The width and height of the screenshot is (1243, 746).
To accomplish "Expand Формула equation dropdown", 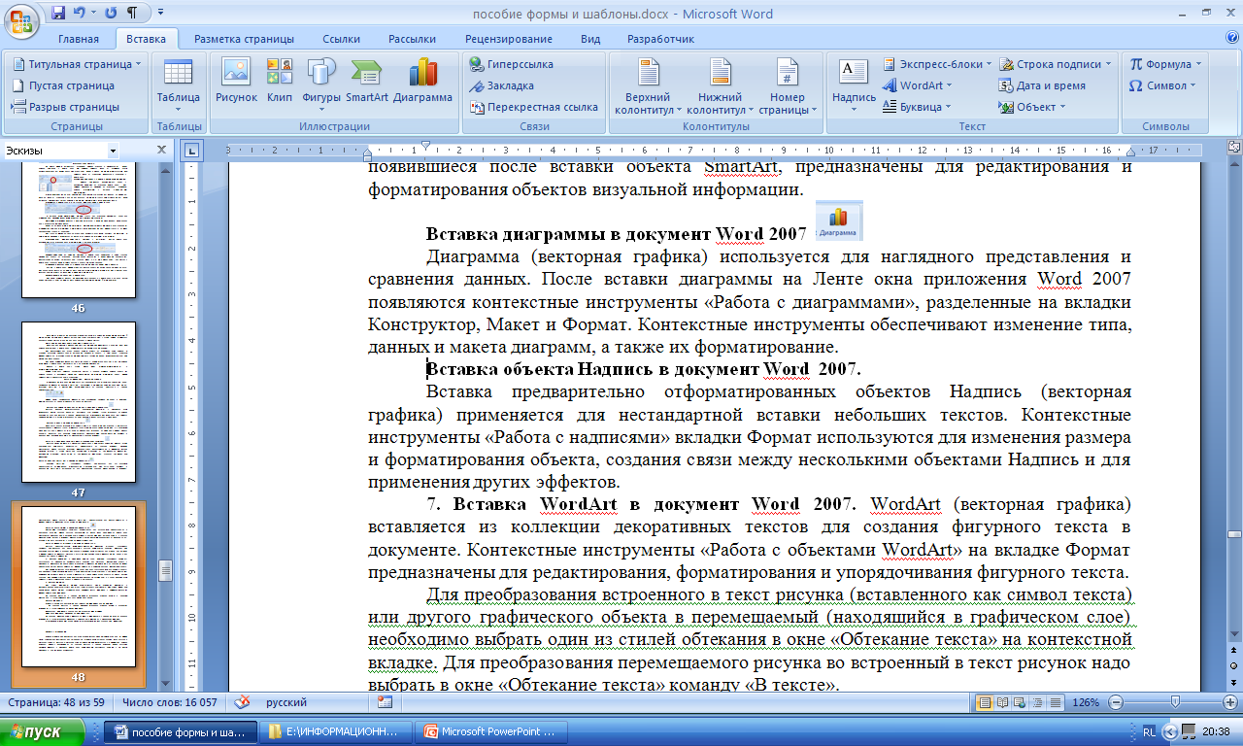I will coord(1197,64).
